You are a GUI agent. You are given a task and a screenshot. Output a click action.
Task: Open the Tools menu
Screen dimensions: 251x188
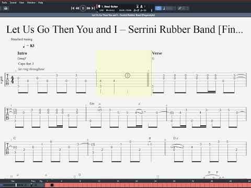click(4, 3)
